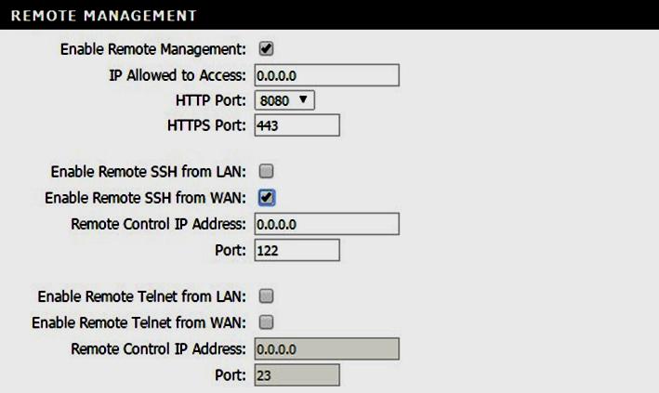659x393 pixels.
Task: Enable Remote Telnet from LAN
Action: (266, 295)
